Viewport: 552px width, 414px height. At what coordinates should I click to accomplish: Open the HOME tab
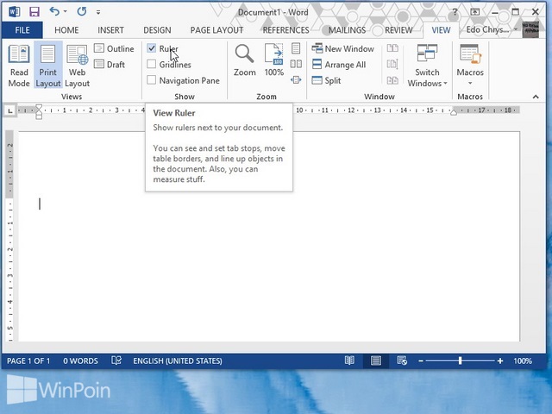[x=66, y=30]
